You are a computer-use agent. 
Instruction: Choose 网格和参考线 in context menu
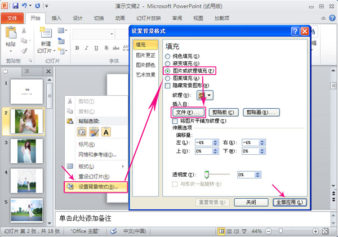pos(97,154)
